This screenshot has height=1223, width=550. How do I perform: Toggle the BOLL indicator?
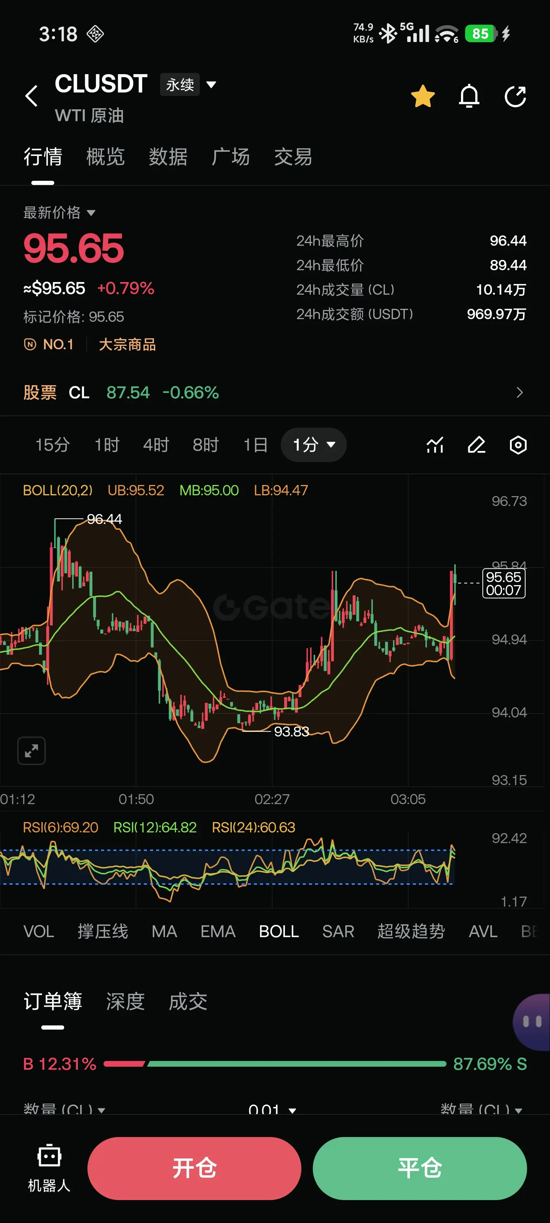(x=279, y=931)
